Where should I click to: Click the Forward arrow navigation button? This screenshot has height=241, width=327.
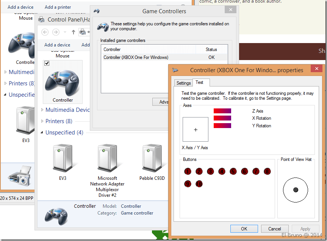[x=56, y=32]
